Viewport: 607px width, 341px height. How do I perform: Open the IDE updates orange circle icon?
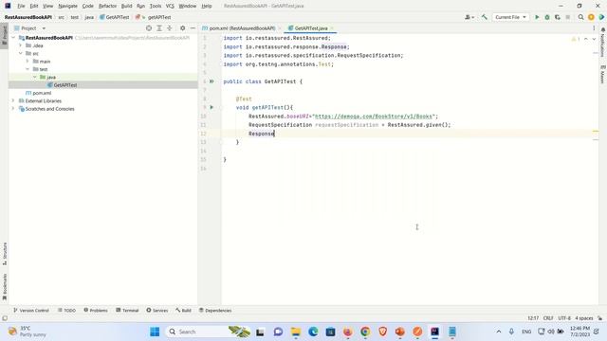pos(591,17)
